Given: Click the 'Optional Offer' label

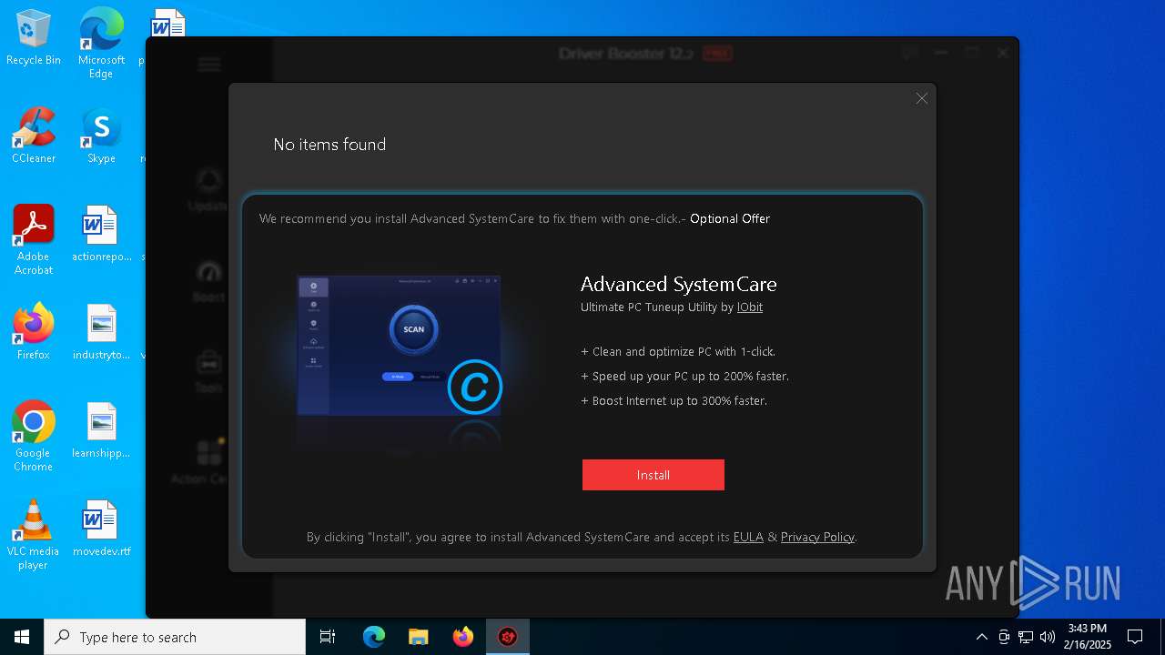Looking at the screenshot, I should point(730,218).
